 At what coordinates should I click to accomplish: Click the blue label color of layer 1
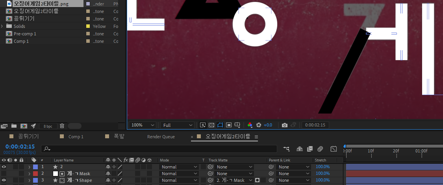pos(35,167)
